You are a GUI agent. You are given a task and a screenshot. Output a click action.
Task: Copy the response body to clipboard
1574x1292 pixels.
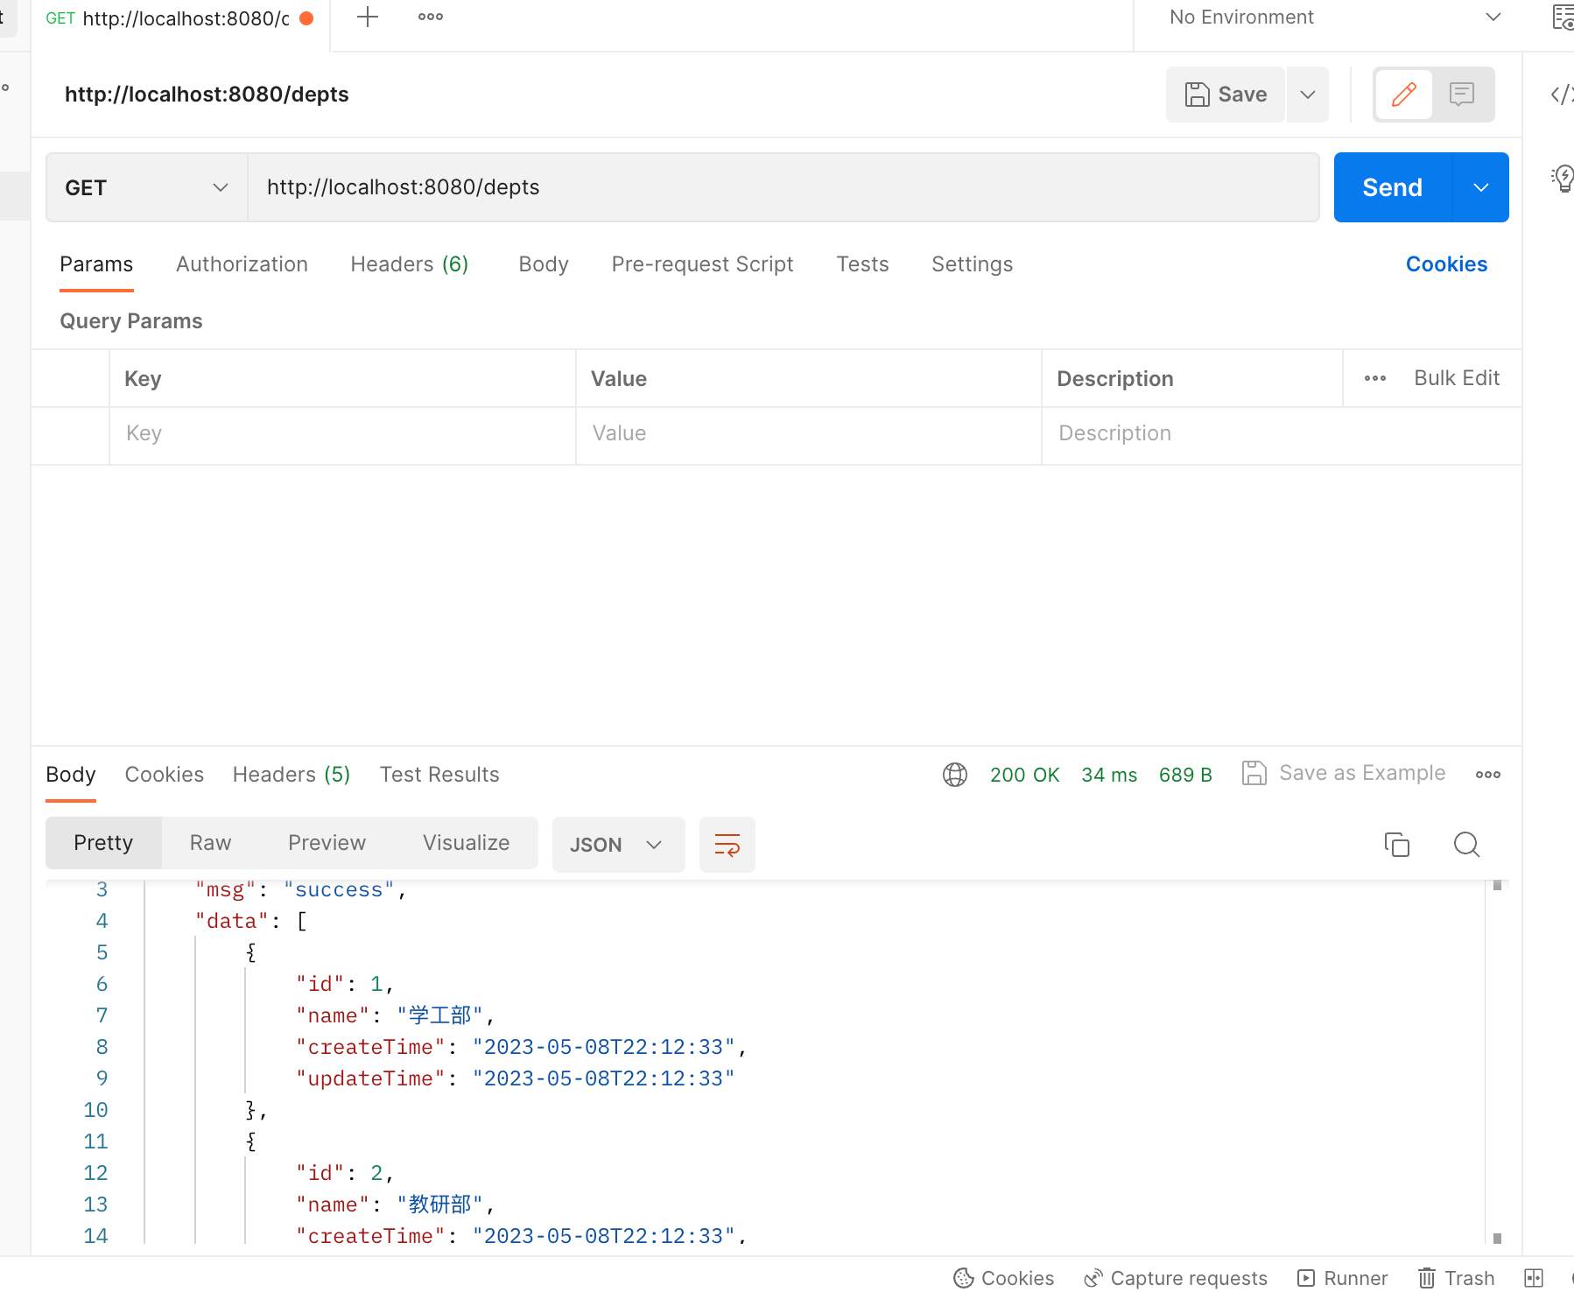[1397, 845]
